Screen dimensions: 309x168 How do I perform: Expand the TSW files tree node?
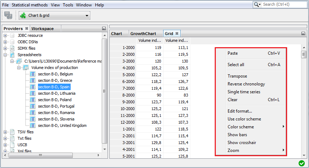click(5, 132)
